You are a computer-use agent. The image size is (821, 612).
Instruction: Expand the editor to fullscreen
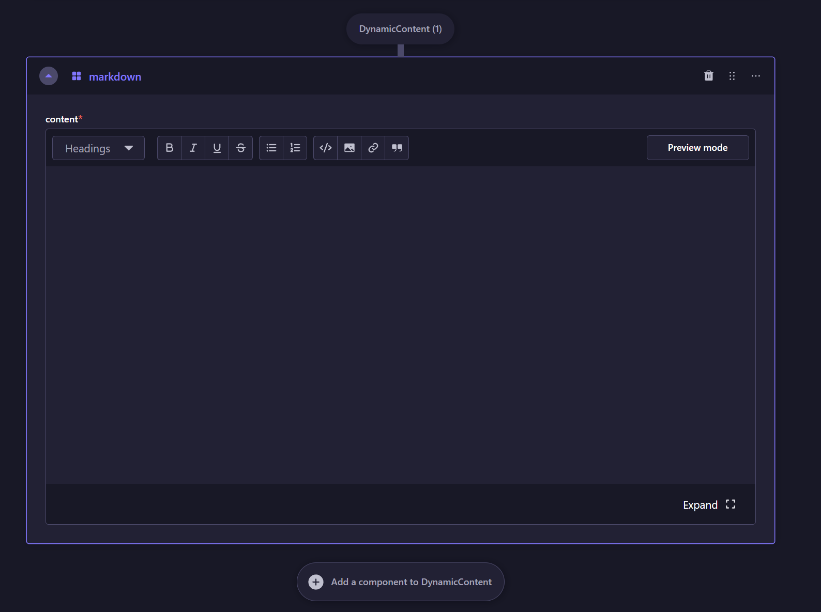tap(709, 505)
